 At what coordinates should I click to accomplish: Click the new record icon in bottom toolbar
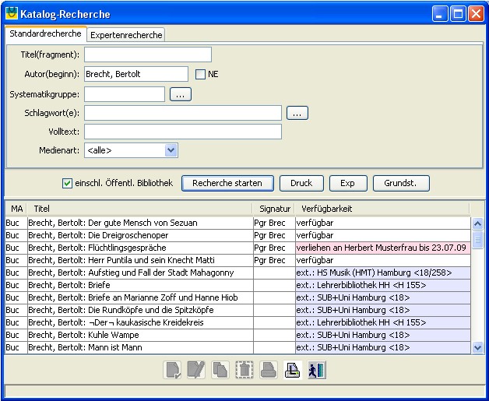coord(172,371)
